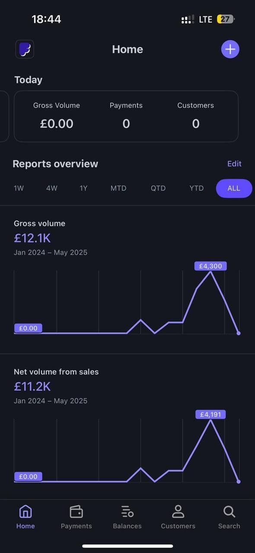This screenshot has width=255, height=553.
Task: Switch to the QTD reporting tab
Action: coord(158,188)
